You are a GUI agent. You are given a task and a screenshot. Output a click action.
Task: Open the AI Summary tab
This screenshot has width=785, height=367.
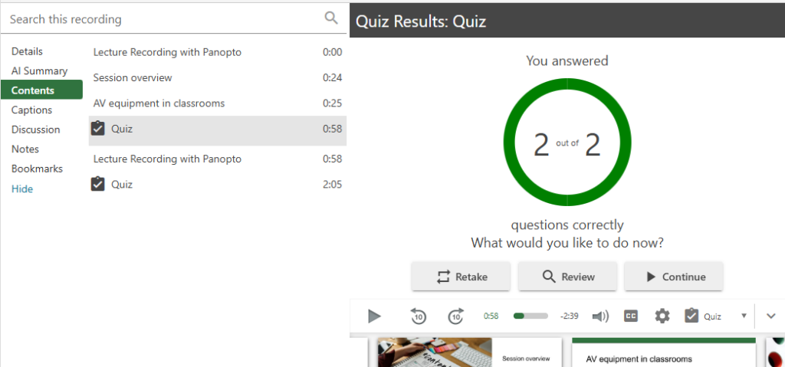[x=39, y=71]
